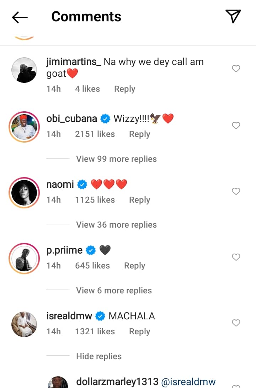This screenshot has height=388, width=256.
Task: Like jimimartins_ comment with heart
Action: 236,69
